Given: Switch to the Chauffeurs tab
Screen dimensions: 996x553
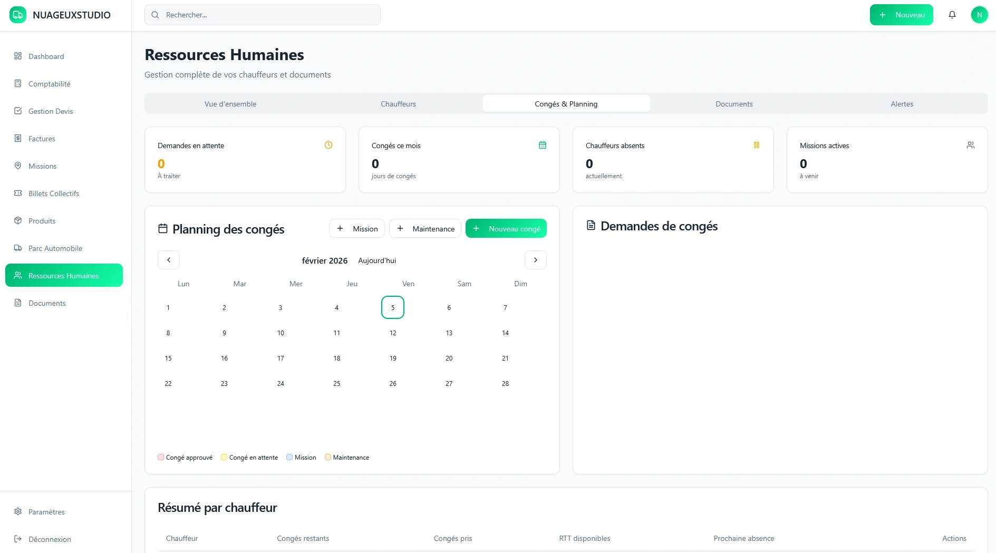Looking at the screenshot, I should click(x=398, y=104).
